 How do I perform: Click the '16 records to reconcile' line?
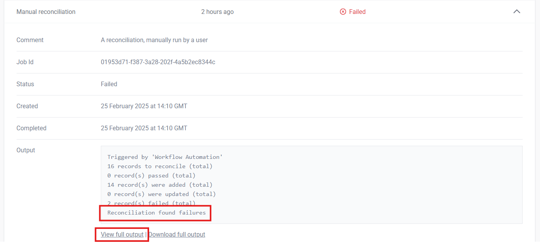tap(160, 166)
